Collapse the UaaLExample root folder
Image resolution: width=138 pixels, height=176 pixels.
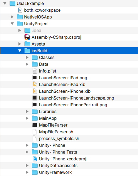pyautogui.click(x=5, y=4)
